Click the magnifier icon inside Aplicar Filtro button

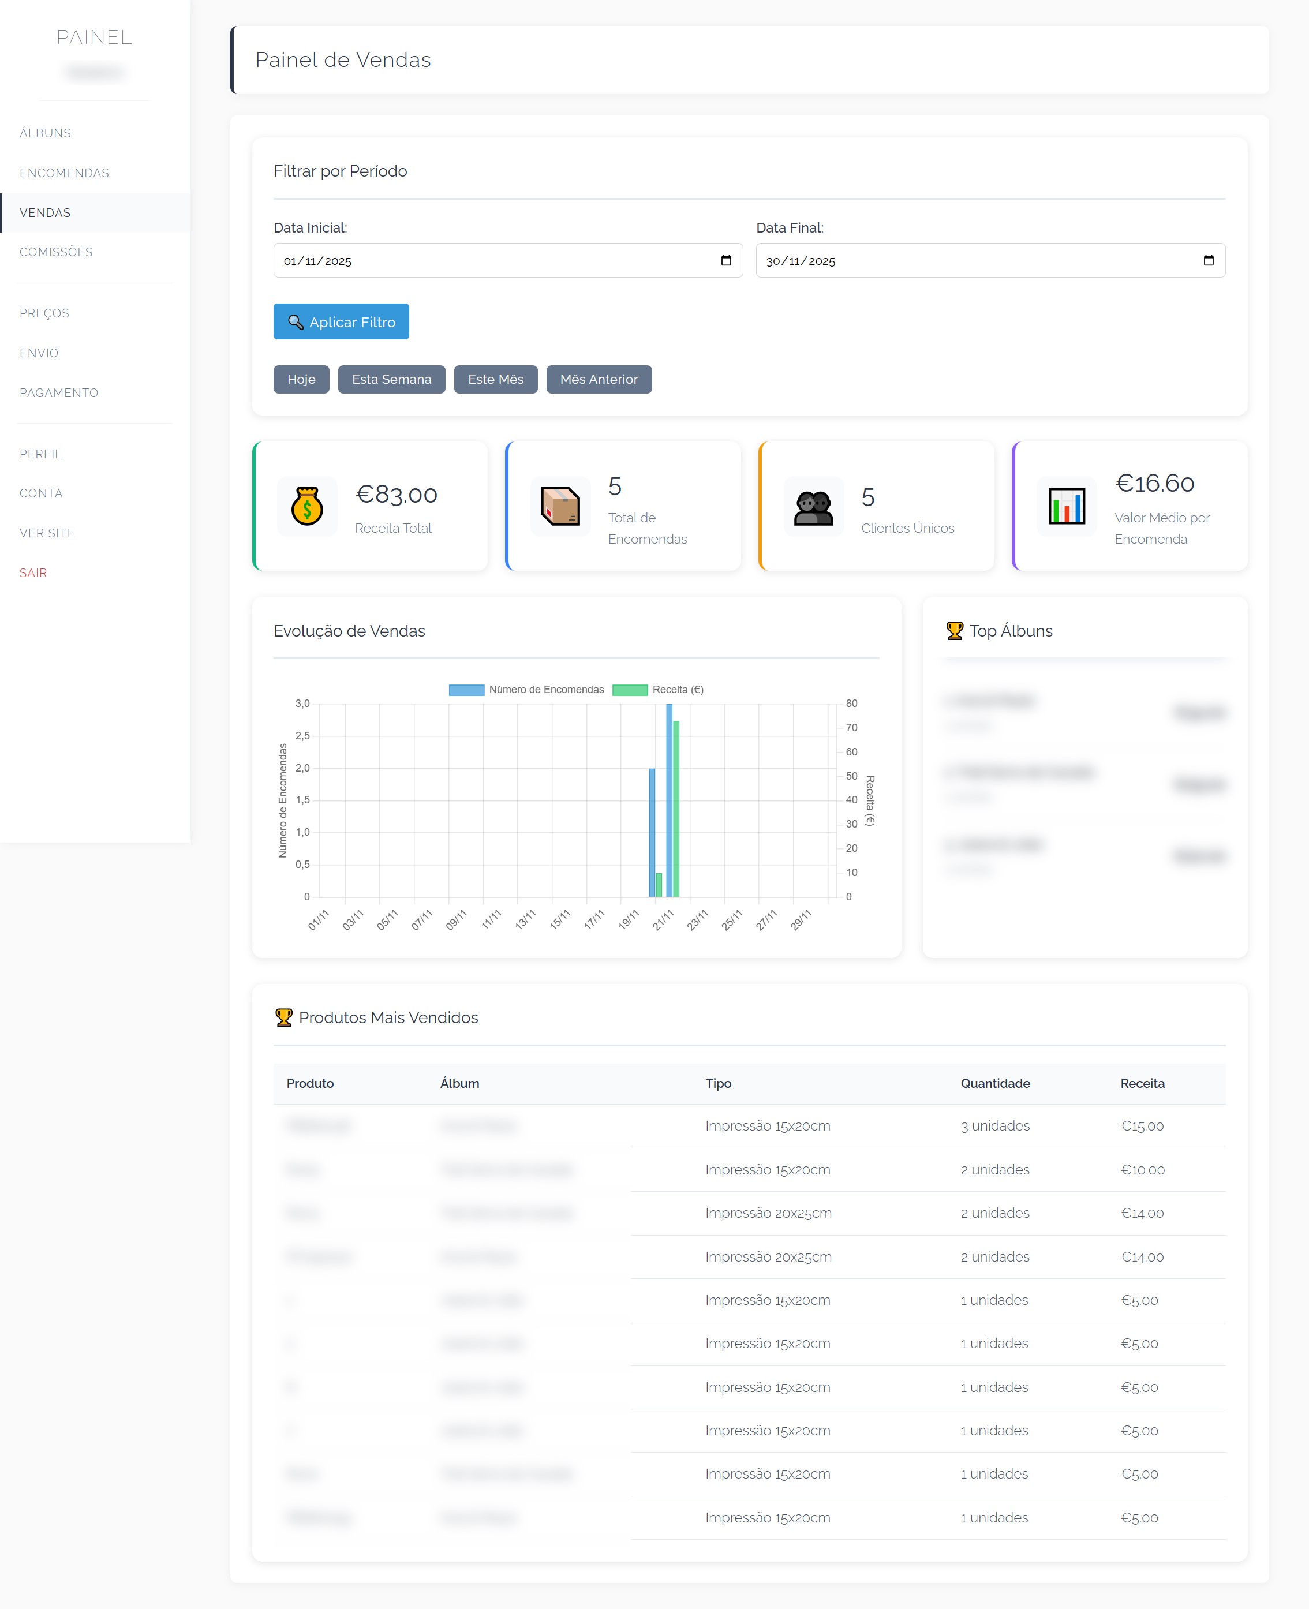(296, 321)
